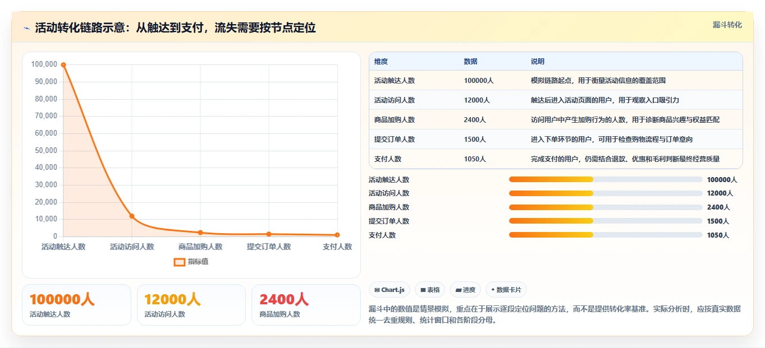Click the chart point above 活动访问人数
Image resolution: width=765 pixels, height=348 pixels.
[x=132, y=216]
